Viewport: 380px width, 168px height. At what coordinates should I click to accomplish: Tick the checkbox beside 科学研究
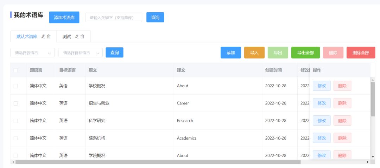(x=15, y=121)
